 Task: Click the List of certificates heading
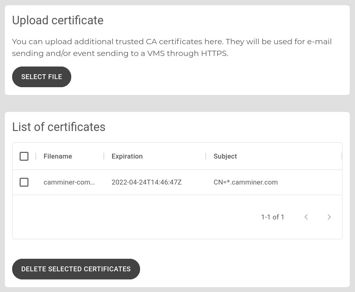[x=59, y=127]
